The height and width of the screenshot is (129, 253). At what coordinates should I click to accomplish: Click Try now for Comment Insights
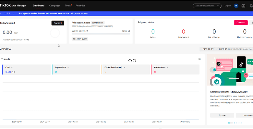[222, 115]
